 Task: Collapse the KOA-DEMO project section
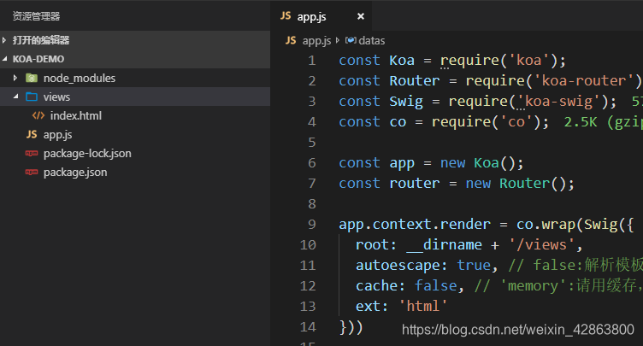pyautogui.click(x=4, y=59)
